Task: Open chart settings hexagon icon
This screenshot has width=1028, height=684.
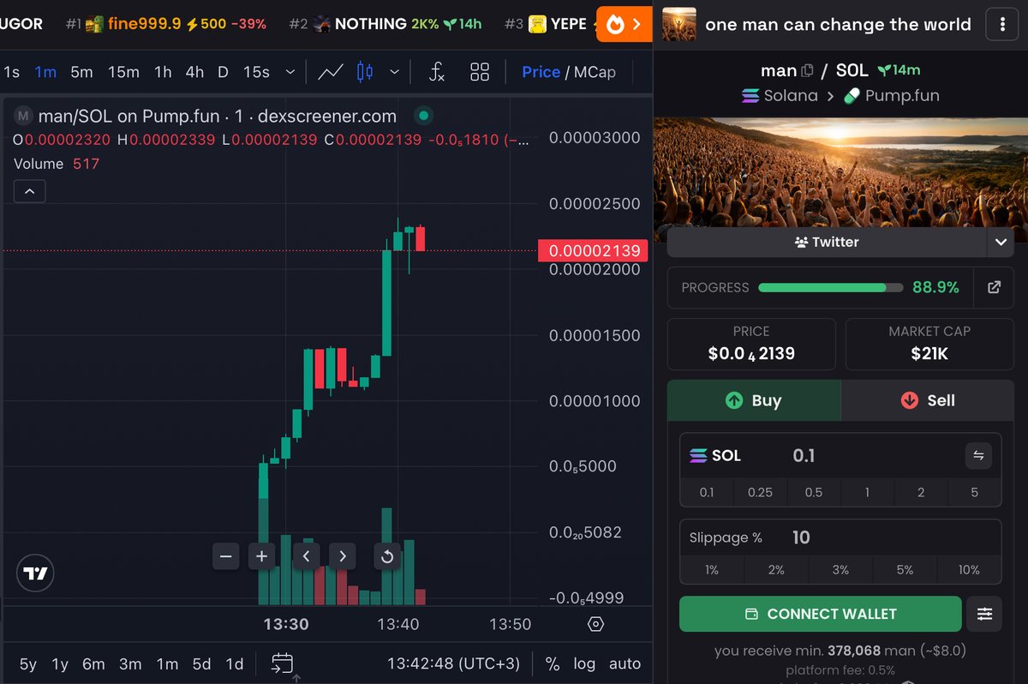Action: click(x=596, y=624)
